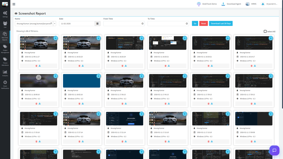Open the calendar icon beside the Date field
283x159 pixels.
pos(97,23)
